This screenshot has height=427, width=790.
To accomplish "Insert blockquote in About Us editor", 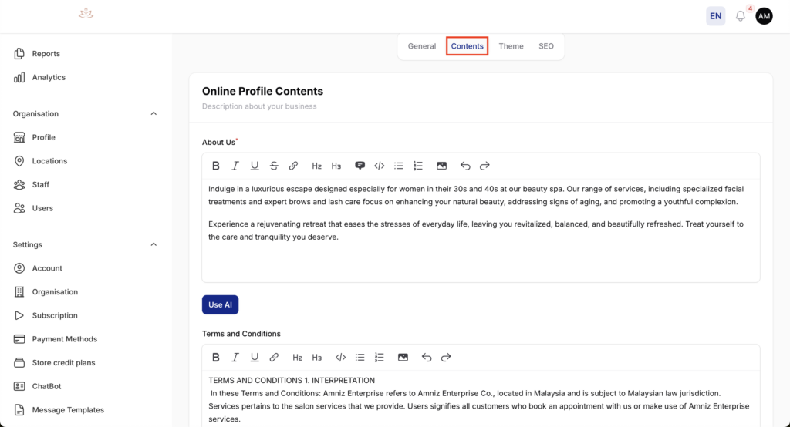I will [x=360, y=166].
